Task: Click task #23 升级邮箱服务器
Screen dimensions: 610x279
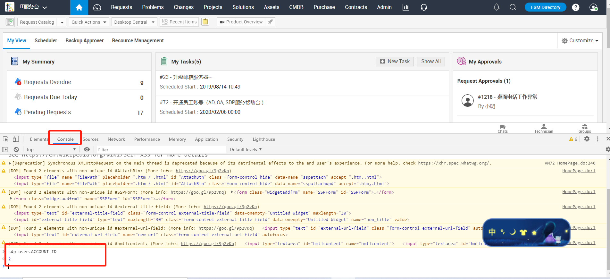Action: 186,77
